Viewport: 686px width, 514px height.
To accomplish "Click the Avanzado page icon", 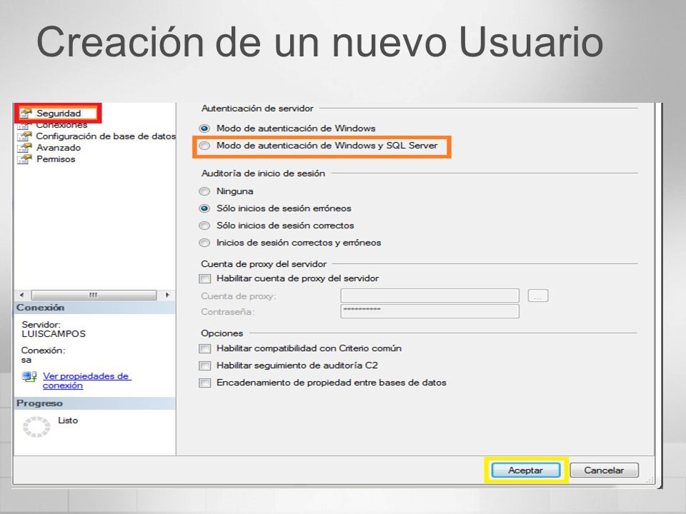I will [24, 148].
